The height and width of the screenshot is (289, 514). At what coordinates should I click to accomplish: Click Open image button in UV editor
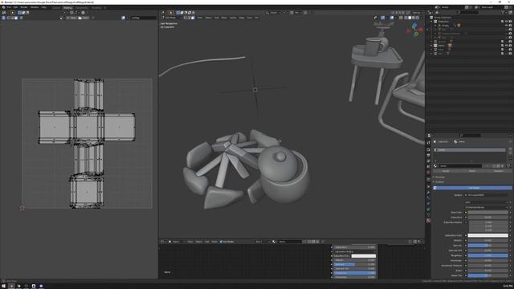[x=84, y=18]
